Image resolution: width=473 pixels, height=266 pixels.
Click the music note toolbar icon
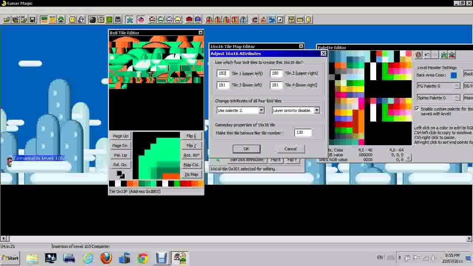tap(280, 20)
